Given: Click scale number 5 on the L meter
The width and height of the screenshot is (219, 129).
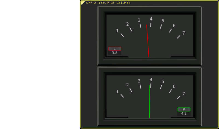Looking at the screenshot, I should coord(163,21).
